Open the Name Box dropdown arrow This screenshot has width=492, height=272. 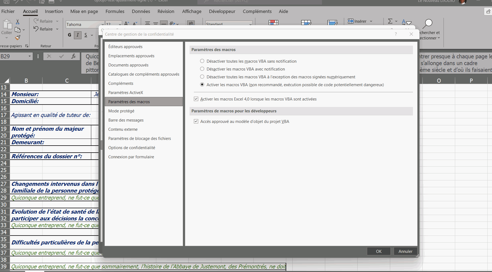click(x=30, y=56)
